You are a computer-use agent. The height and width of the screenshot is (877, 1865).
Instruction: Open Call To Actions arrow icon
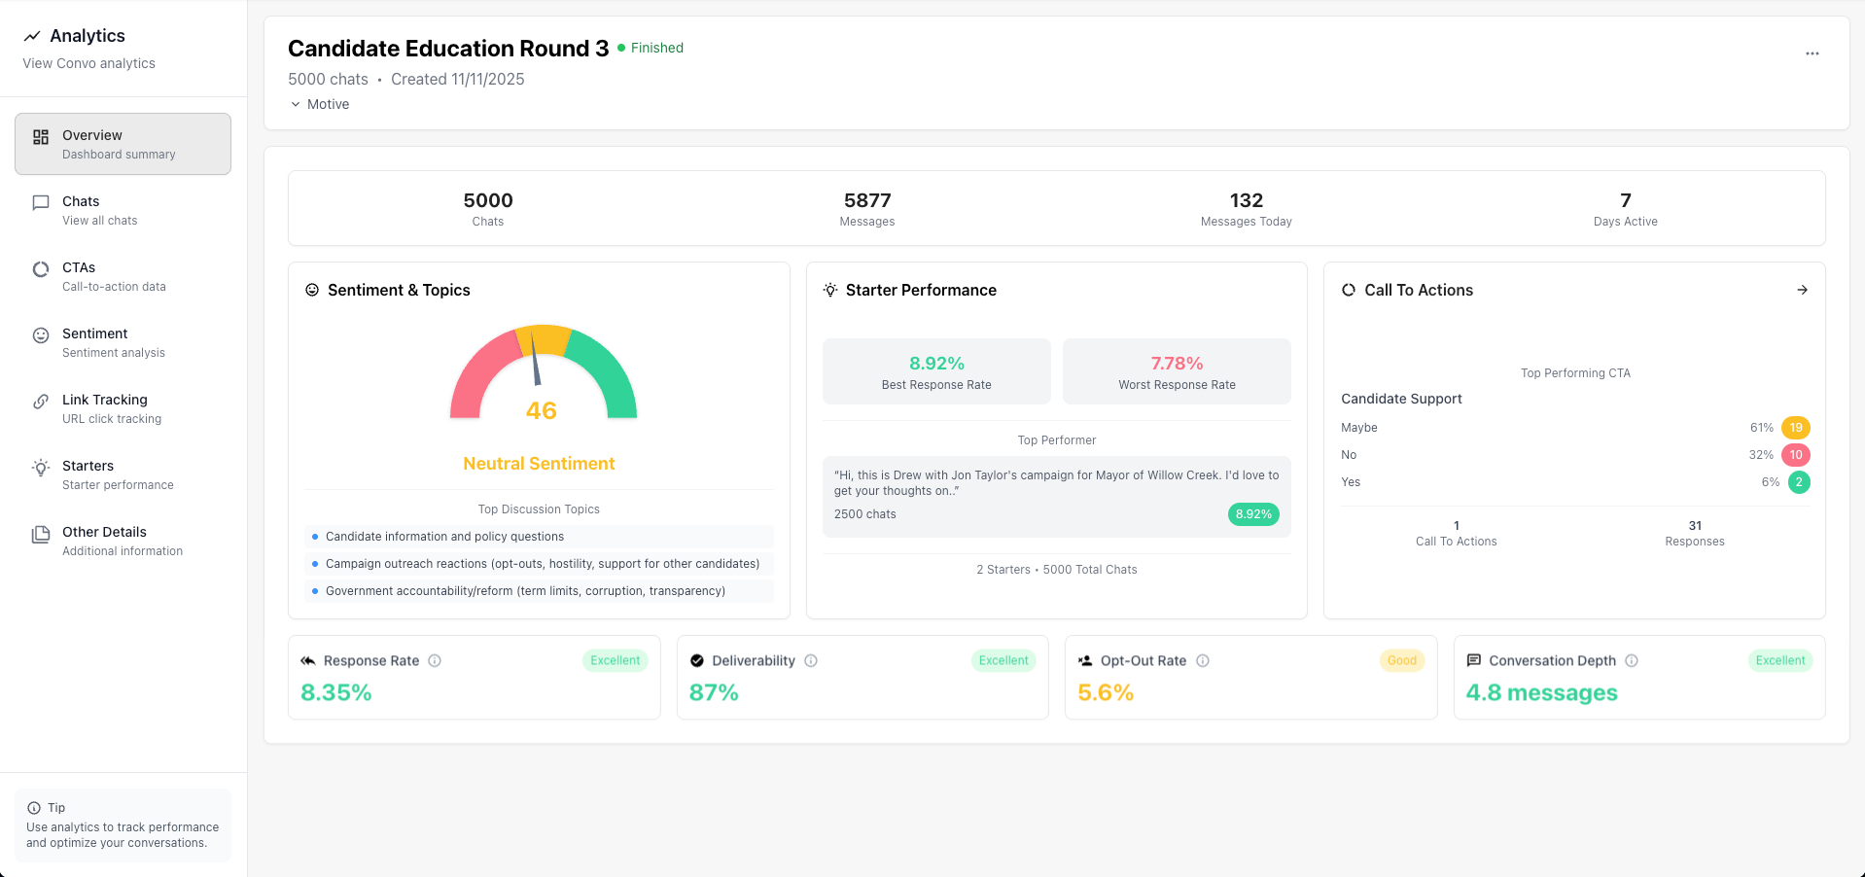point(1802,291)
